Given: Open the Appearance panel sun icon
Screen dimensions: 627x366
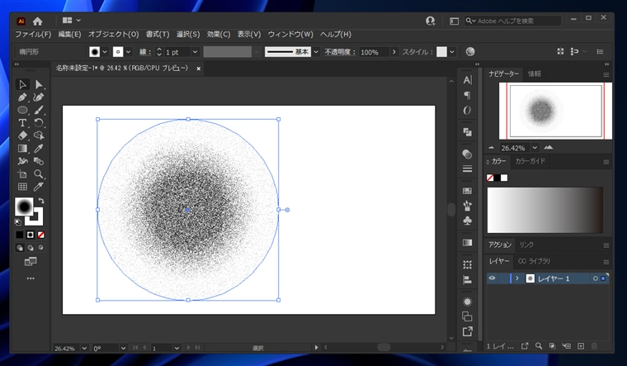Looking at the screenshot, I should (467, 302).
